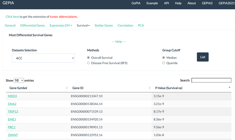
Task: Follow the 'Click here' tumor abbreviations link
Action: click(x=12, y=17)
